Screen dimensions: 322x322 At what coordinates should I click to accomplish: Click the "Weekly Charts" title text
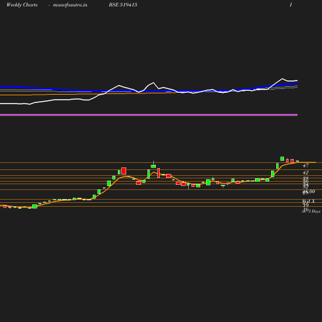click(x=22, y=5)
